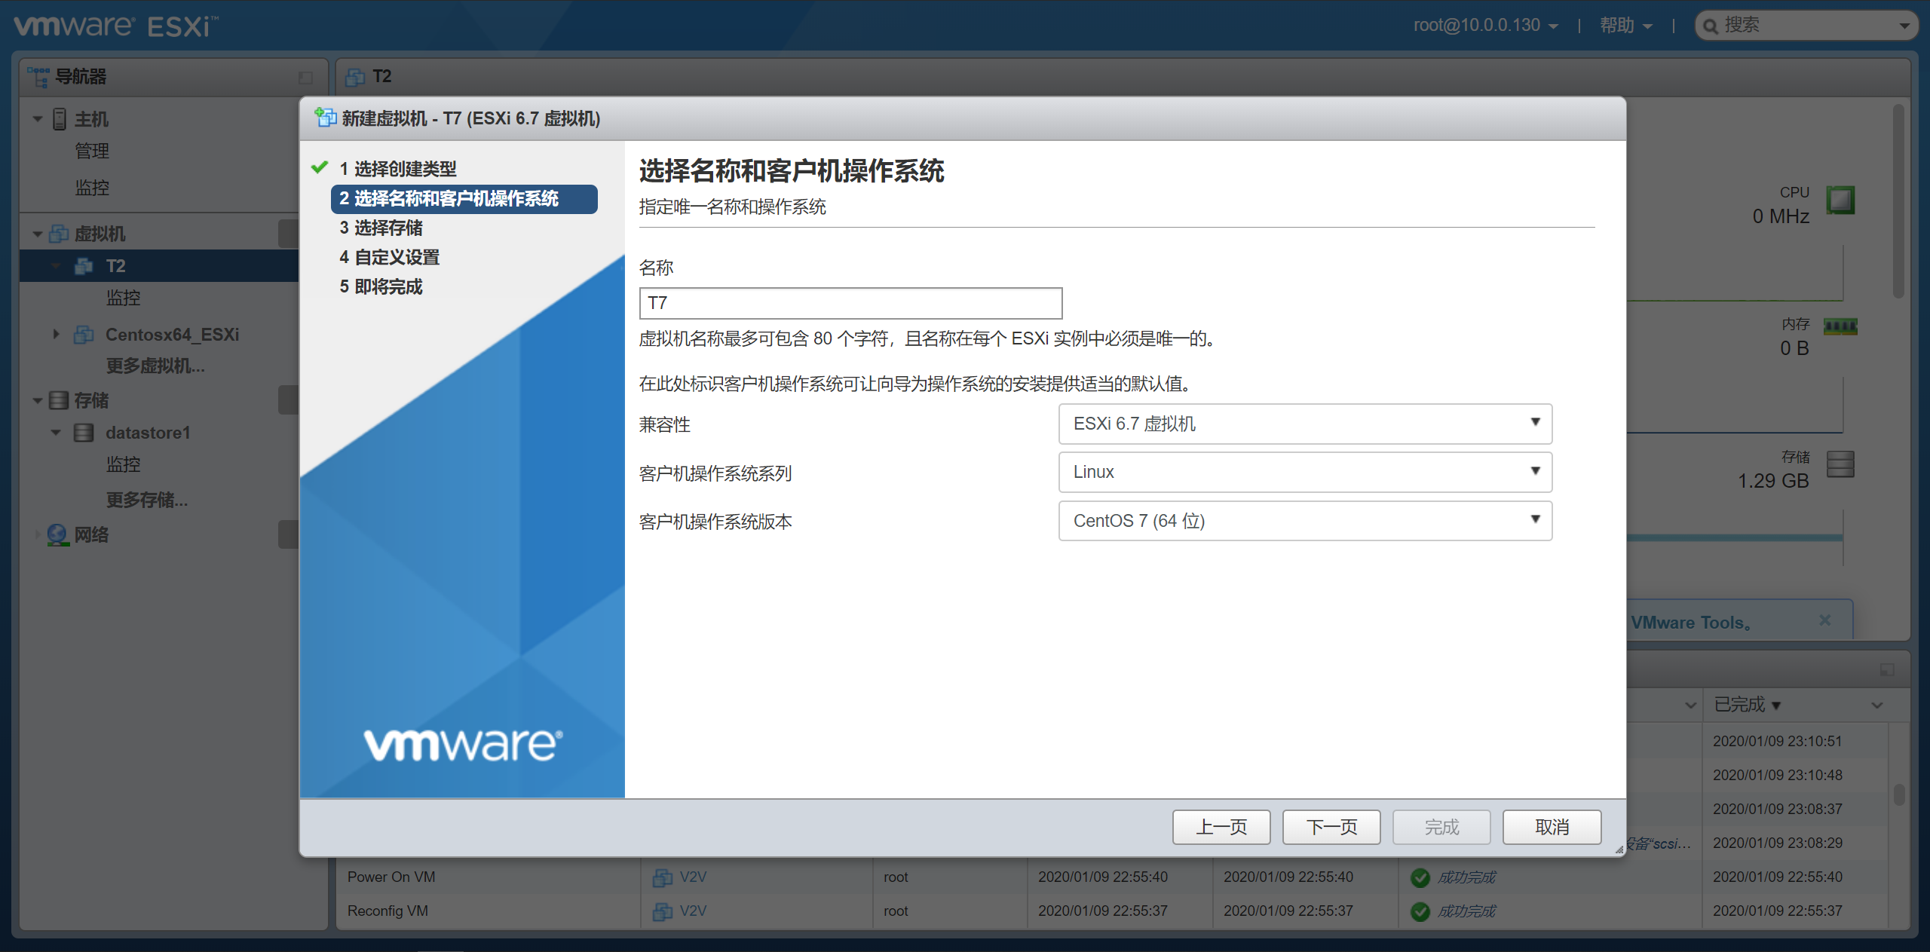Screen dimensions: 1930x952
Task: Click the Next page button
Action: [1331, 827]
